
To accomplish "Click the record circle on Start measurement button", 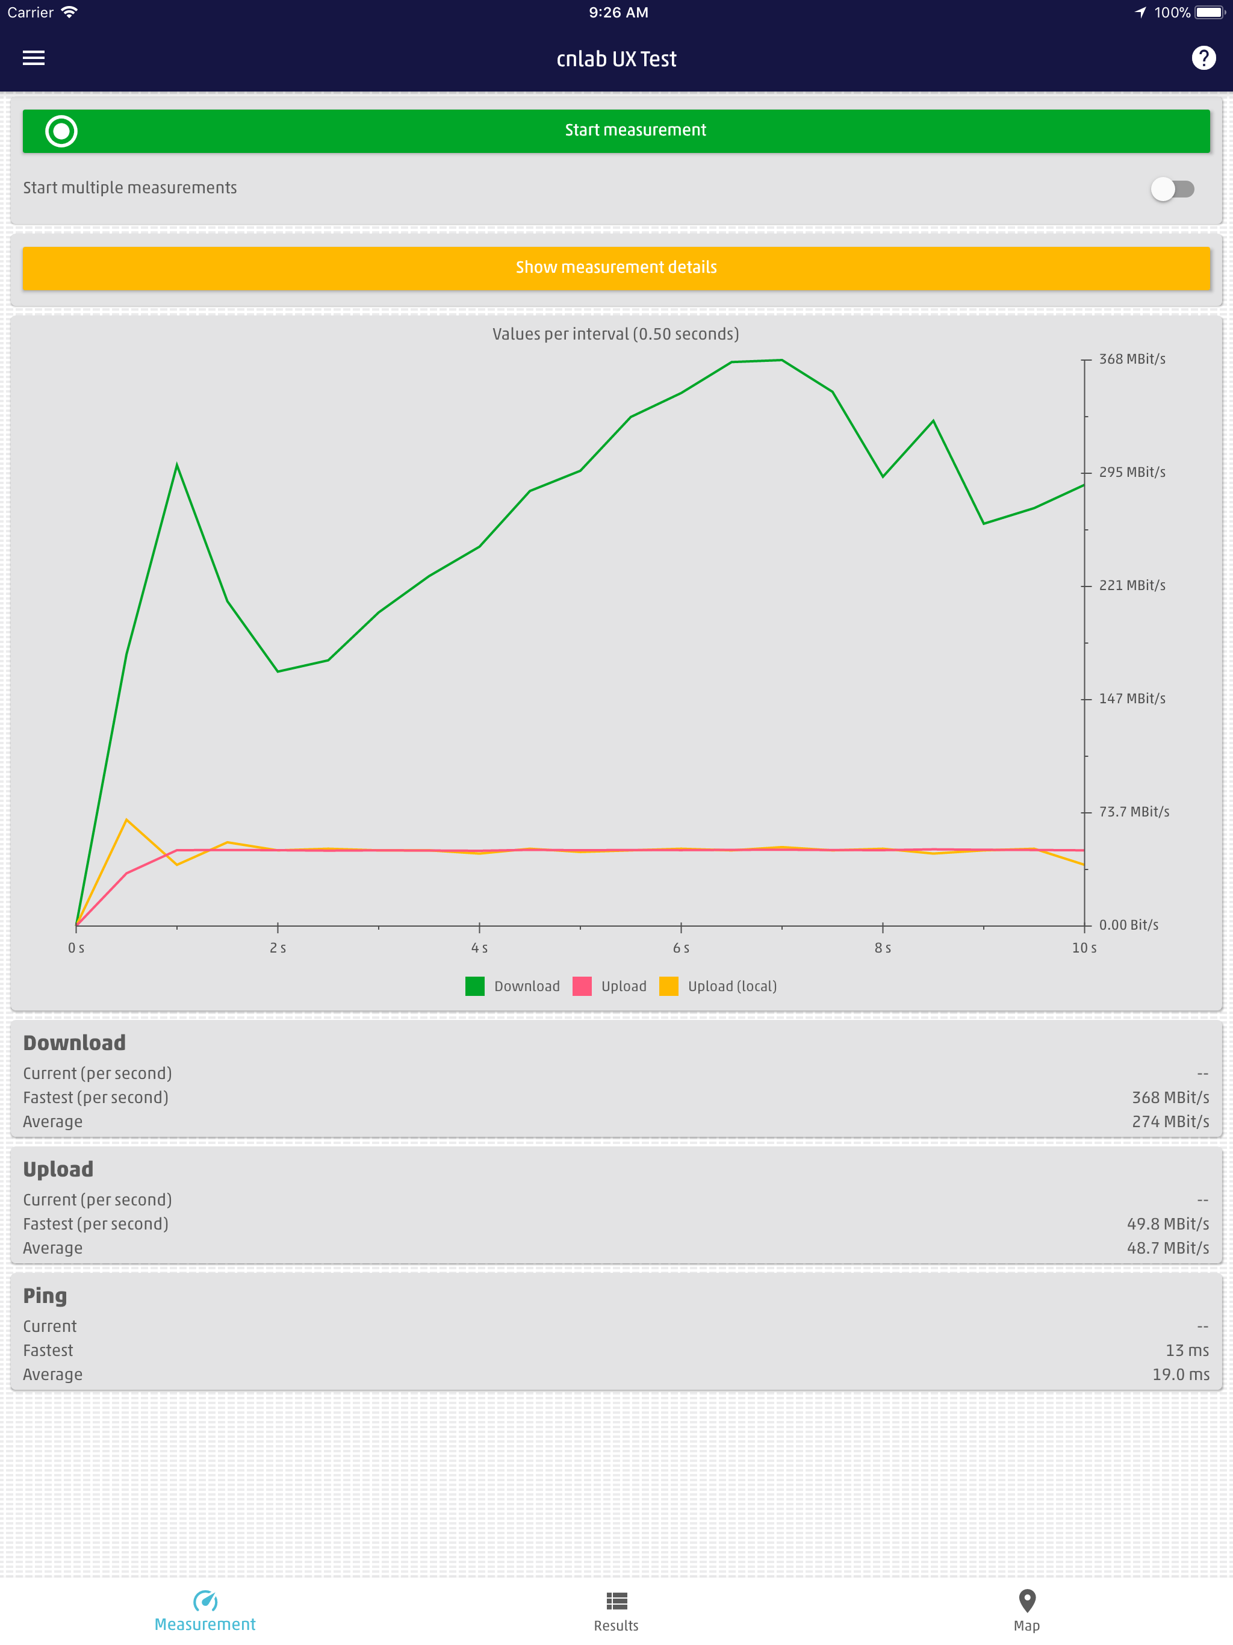I will tap(60, 131).
